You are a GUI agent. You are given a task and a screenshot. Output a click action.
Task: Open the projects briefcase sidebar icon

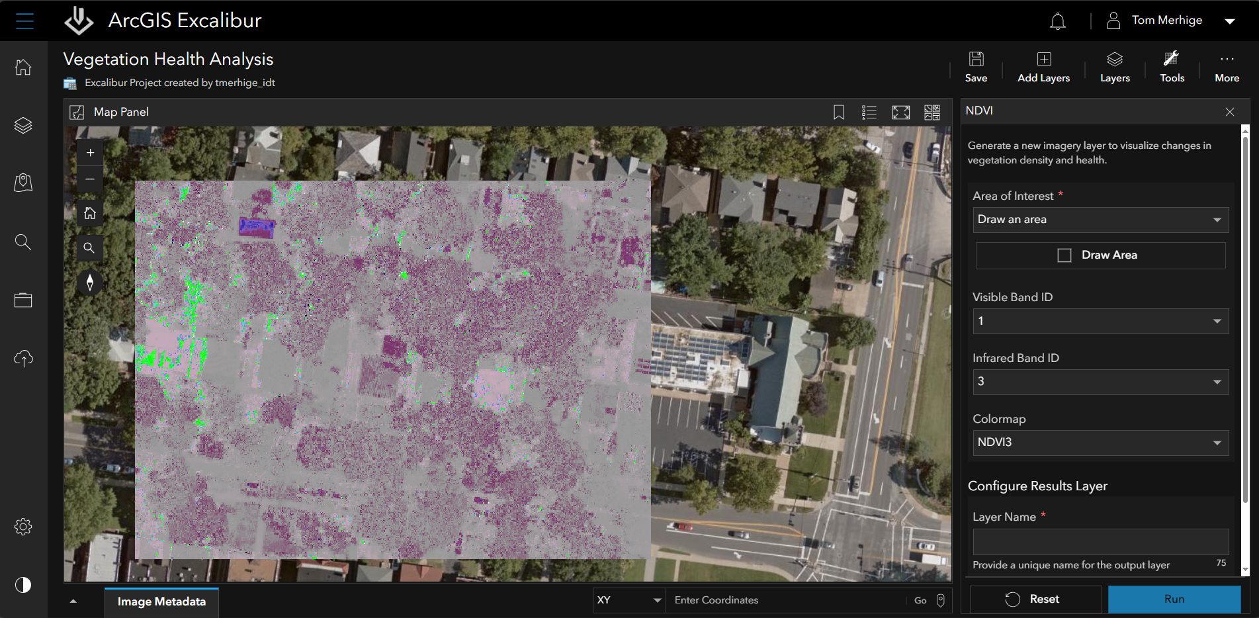[x=23, y=300]
